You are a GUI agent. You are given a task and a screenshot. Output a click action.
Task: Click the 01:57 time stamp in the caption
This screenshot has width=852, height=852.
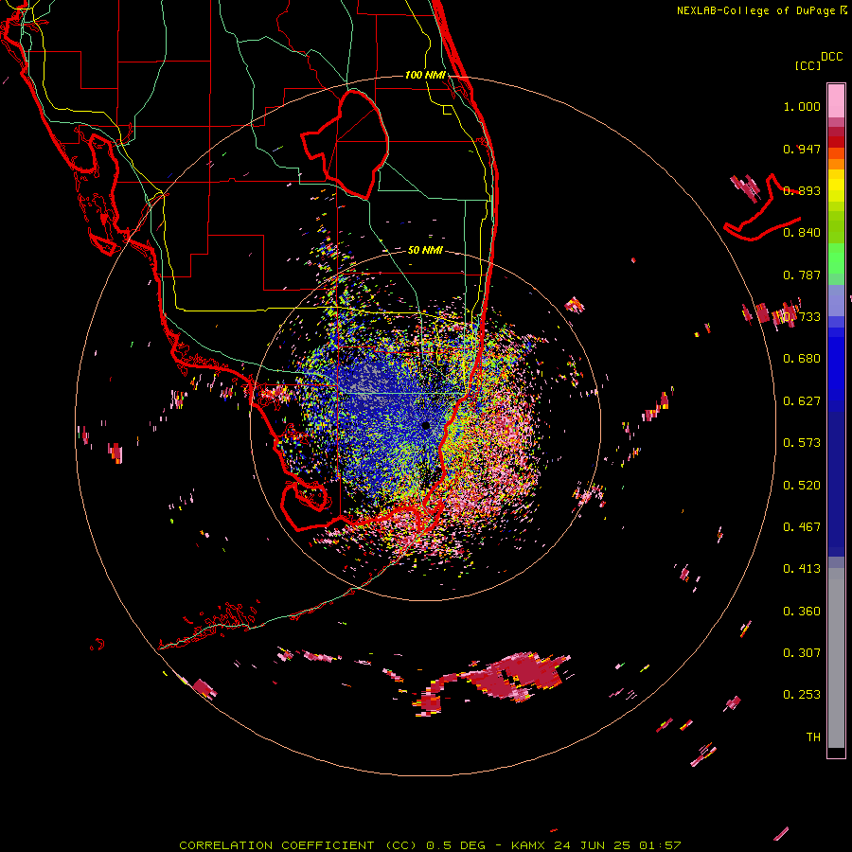tap(660, 845)
